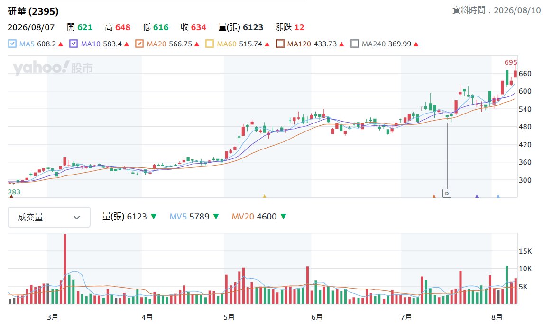Viewport: 543px width, 324px height.
Task: Click the 4月 month axis label
Action: (x=147, y=317)
